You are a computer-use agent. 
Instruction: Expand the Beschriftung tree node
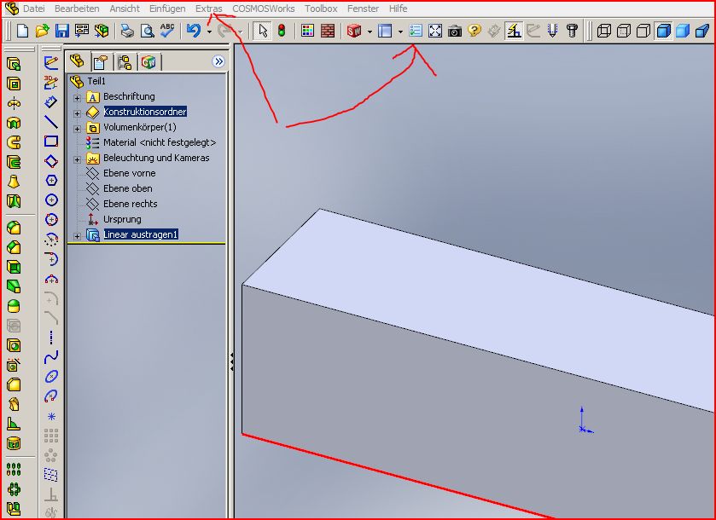(x=77, y=97)
